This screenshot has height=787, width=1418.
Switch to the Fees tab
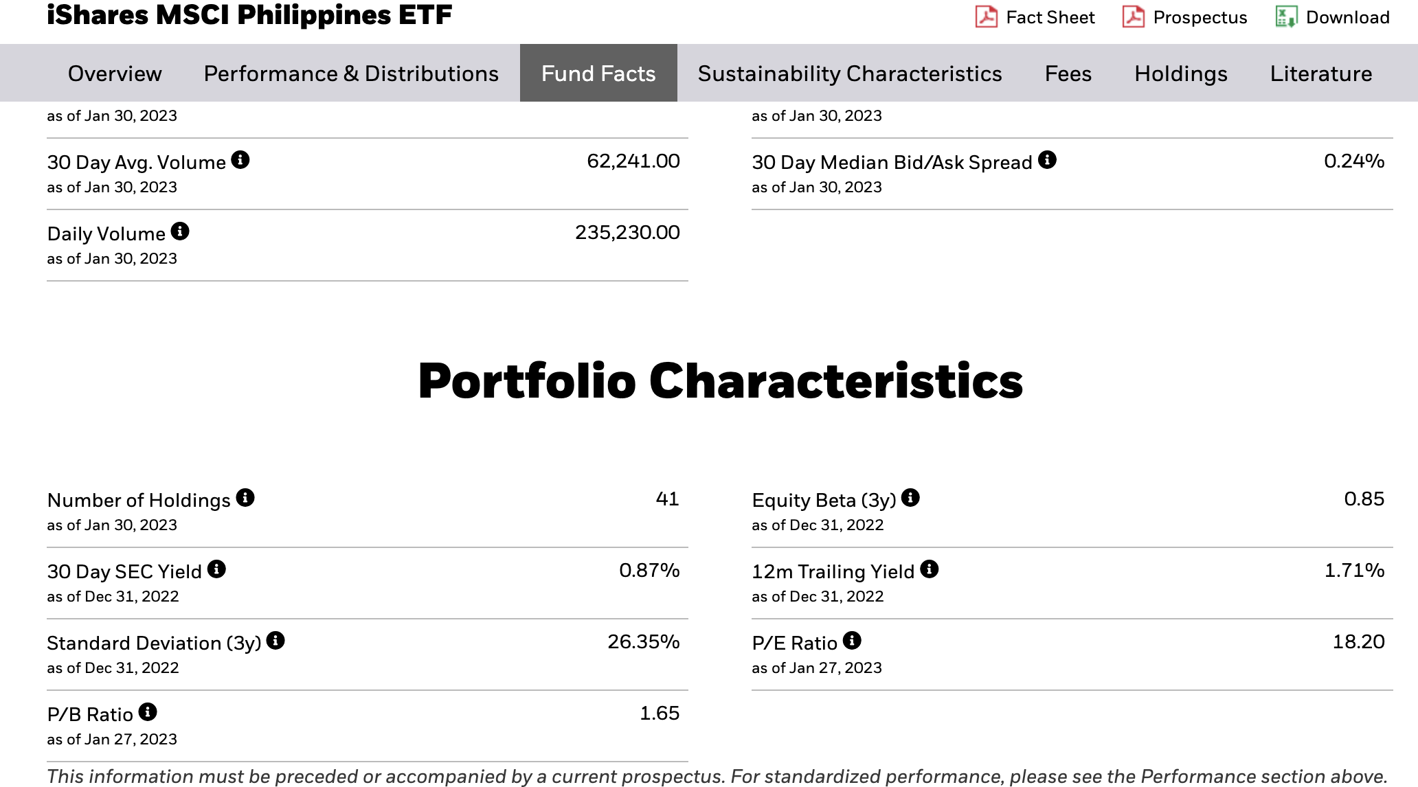1068,73
